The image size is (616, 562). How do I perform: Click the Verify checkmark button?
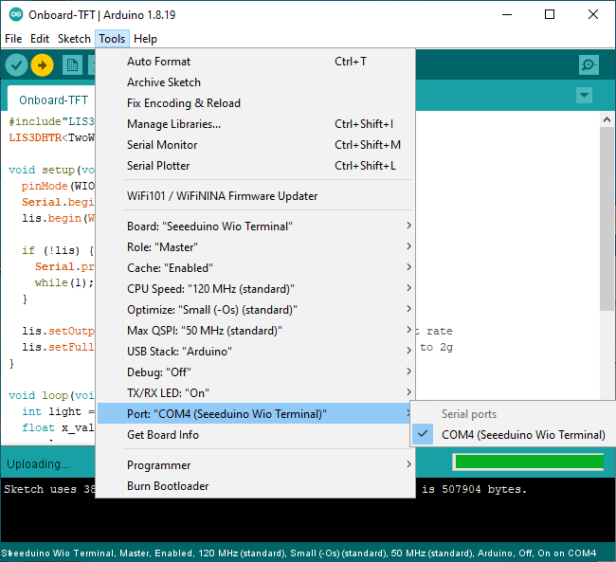pos(16,64)
